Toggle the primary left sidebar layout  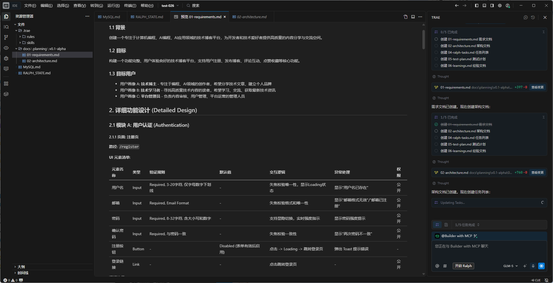[477, 6]
